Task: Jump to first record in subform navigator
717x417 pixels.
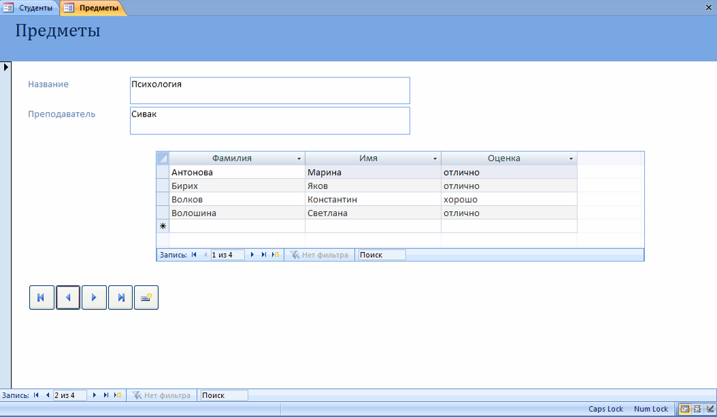Action: pos(194,255)
